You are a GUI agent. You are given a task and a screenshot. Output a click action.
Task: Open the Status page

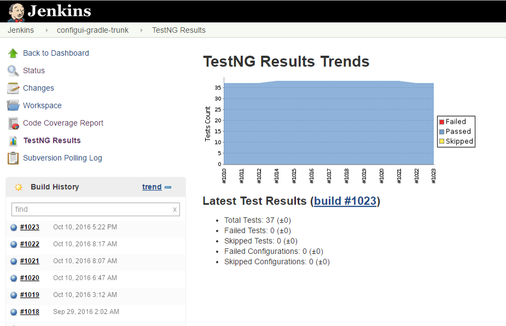coord(34,71)
